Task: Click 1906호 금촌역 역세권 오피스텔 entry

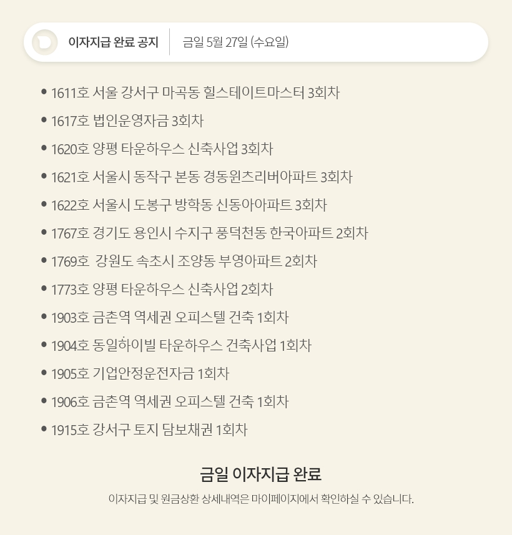Action: point(170,401)
